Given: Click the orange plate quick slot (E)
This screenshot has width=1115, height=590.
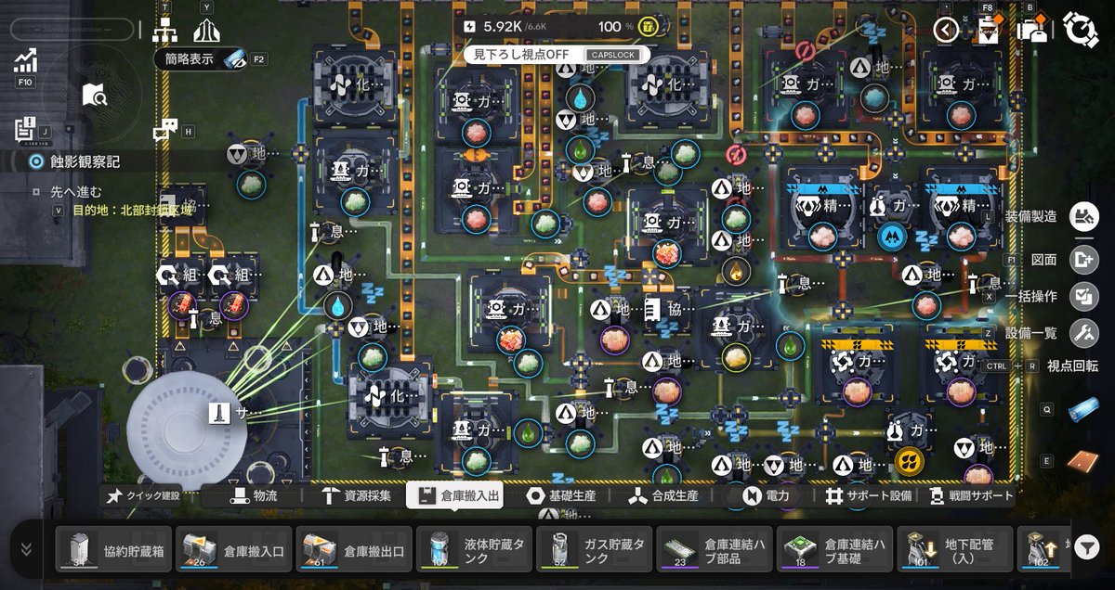Looking at the screenshot, I should pyautogui.click(x=1083, y=460).
